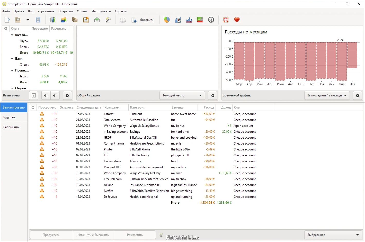Expand the Сбереж... account group
The height and width of the screenshot is (242, 365).
[12, 88]
